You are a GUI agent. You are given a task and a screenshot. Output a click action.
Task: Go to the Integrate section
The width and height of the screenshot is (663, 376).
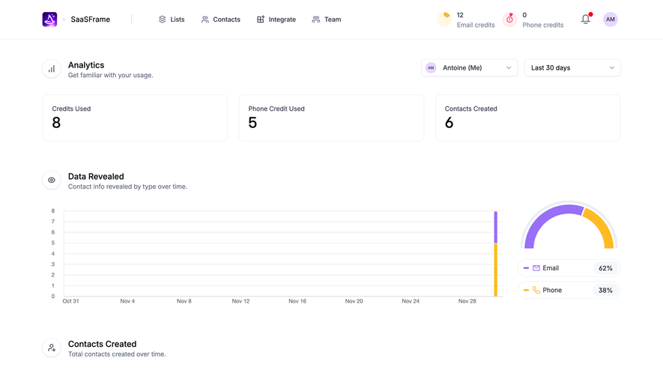[276, 19]
